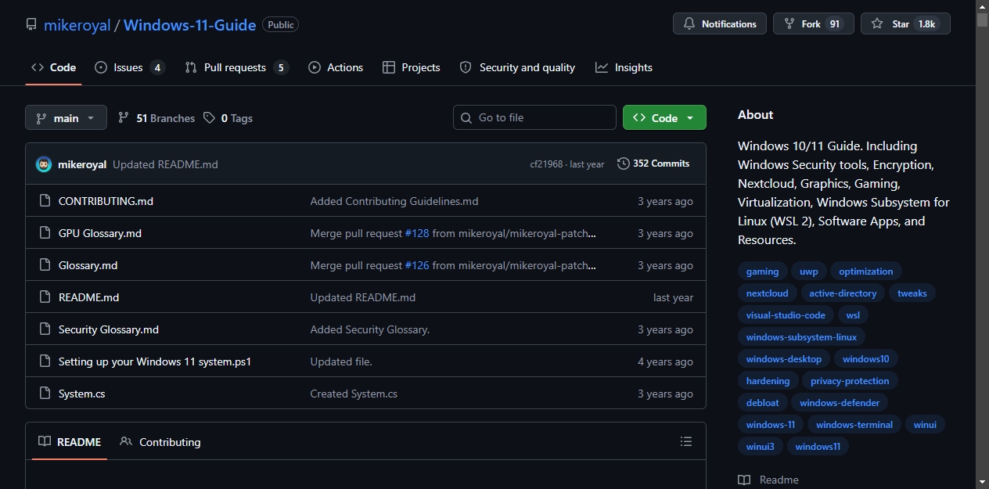Open the README.md file

[x=88, y=297]
